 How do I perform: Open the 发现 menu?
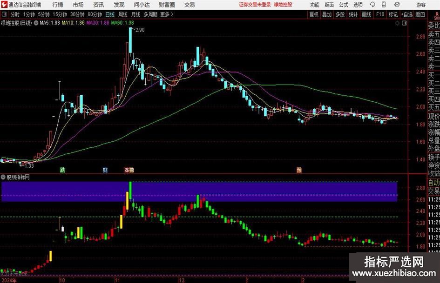point(119,5)
